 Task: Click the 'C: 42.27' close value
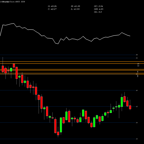[x=52, y=9]
